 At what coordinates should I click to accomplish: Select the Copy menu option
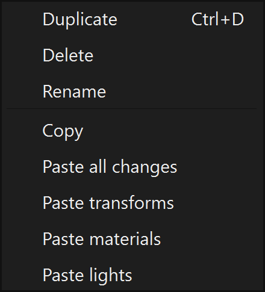coord(132,131)
